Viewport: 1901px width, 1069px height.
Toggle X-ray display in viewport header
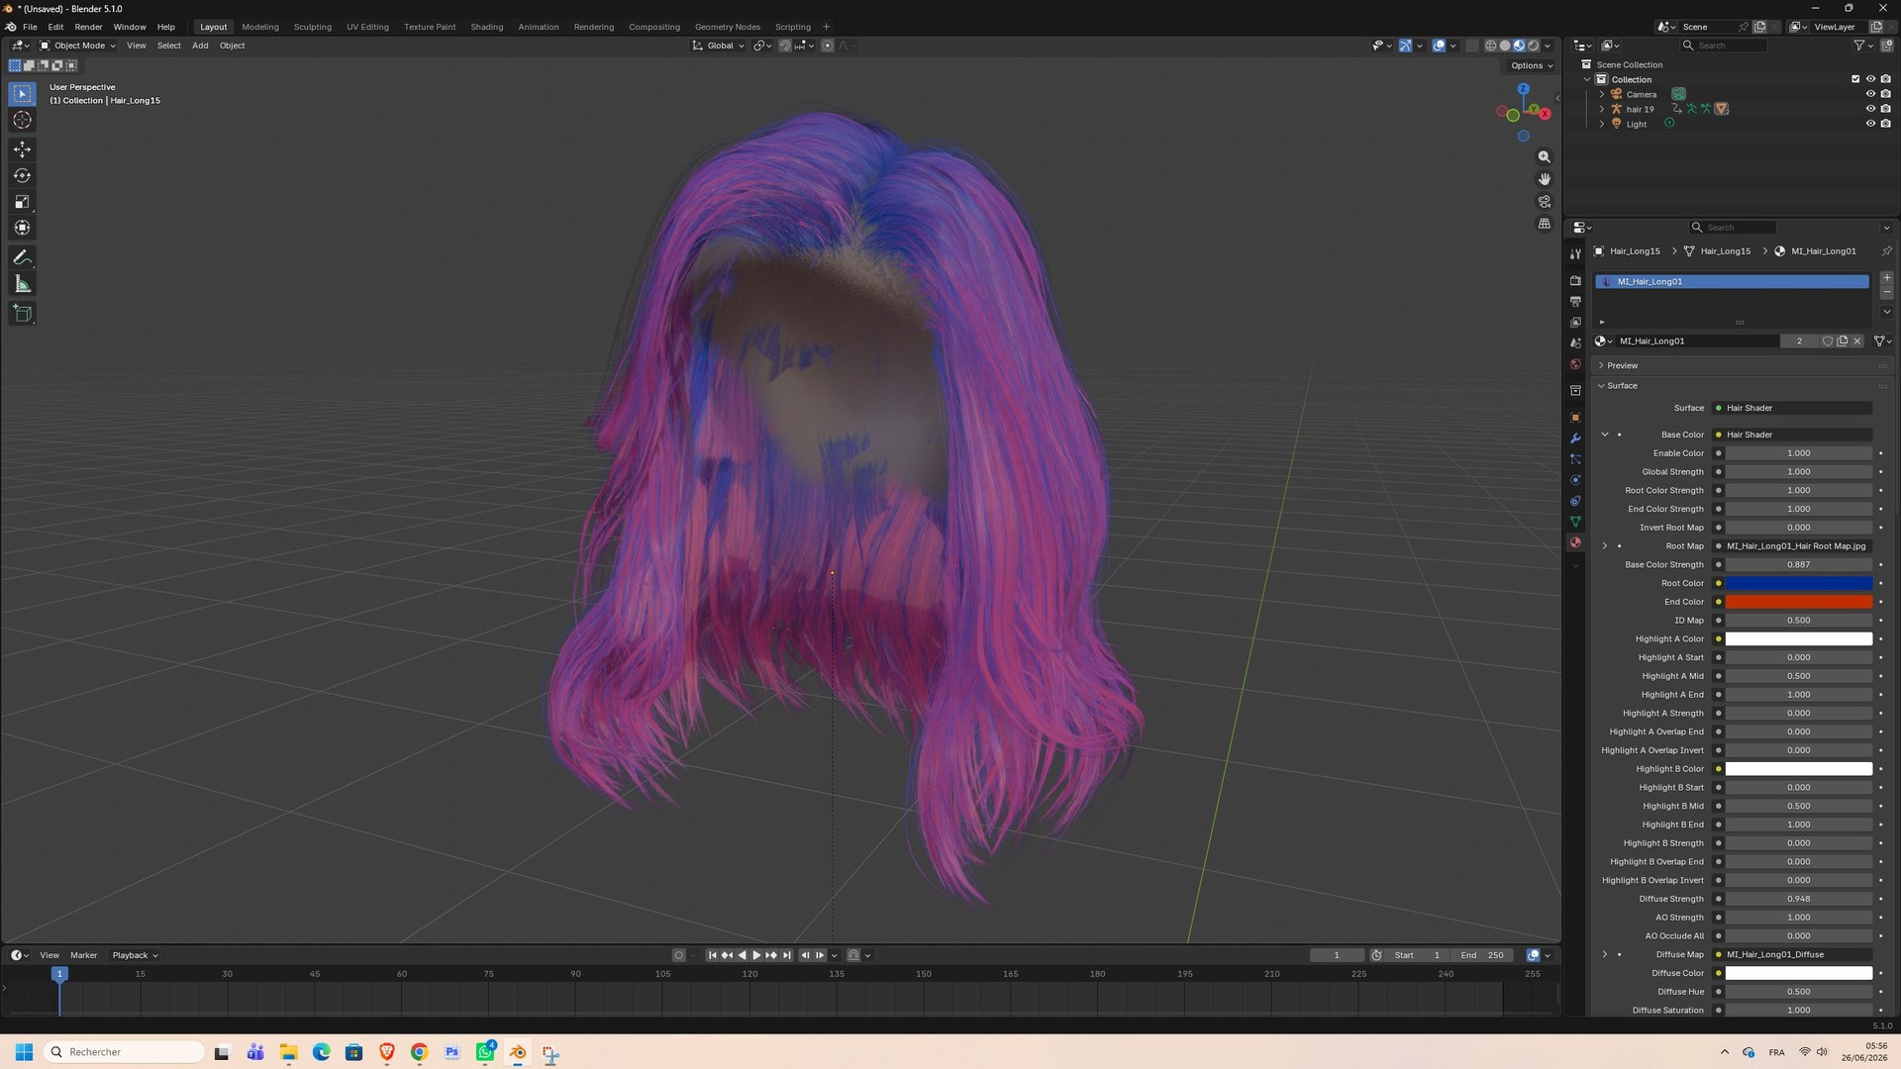(1472, 46)
